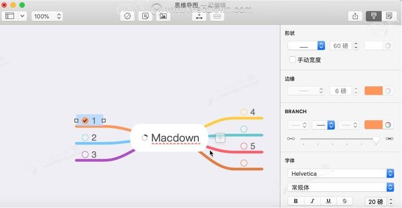Click the task checkmark toolbar icon
Viewport: 402px width, 208px height.
point(127,16)
